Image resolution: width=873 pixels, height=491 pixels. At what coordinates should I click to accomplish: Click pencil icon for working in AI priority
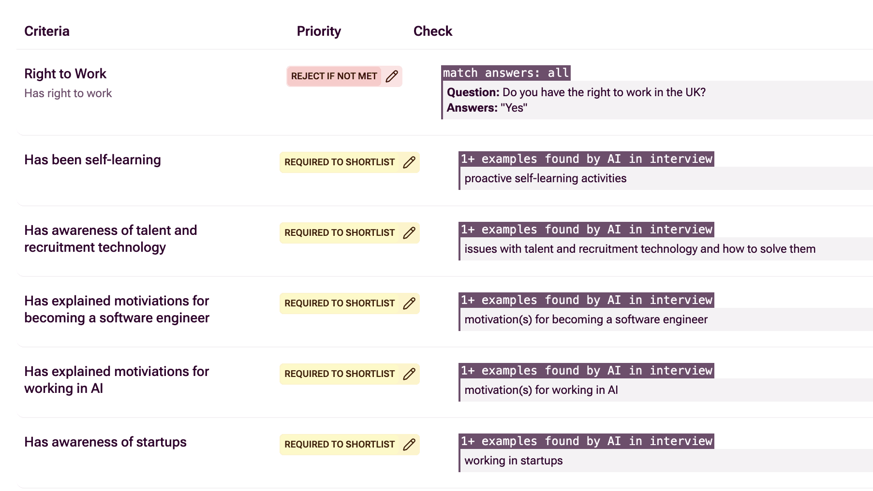click(x=409, y=374)
